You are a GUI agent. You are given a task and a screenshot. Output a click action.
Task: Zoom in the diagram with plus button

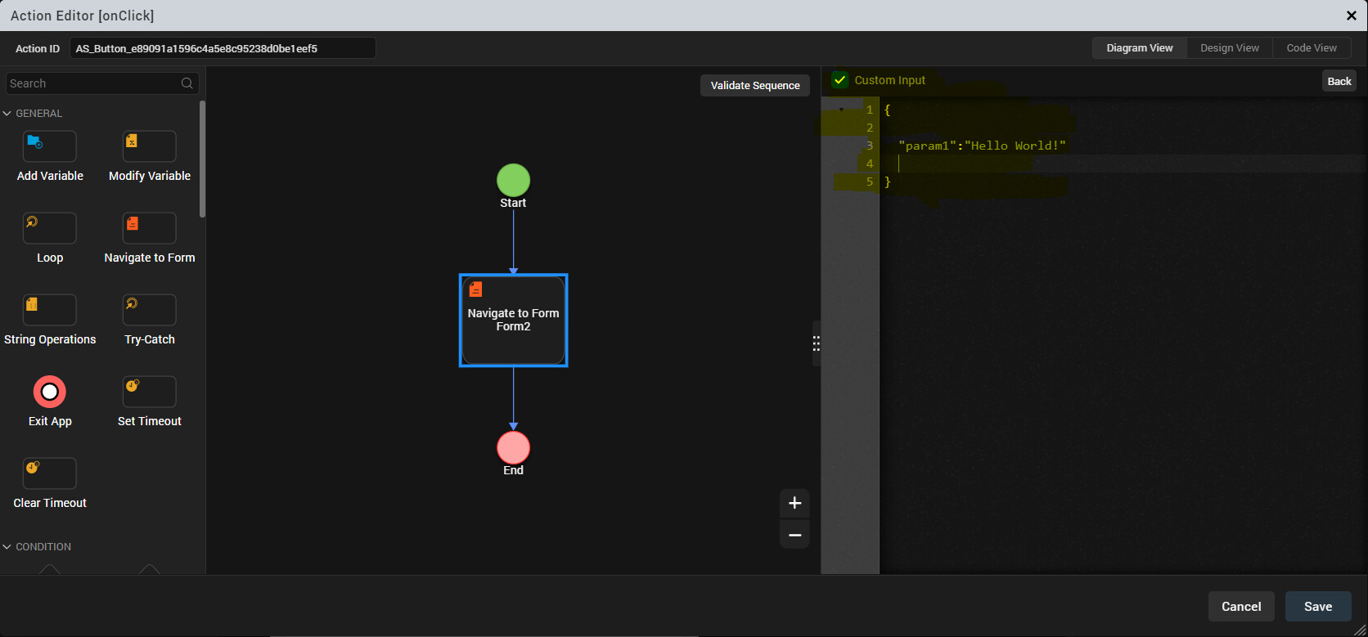click(794, 503)
